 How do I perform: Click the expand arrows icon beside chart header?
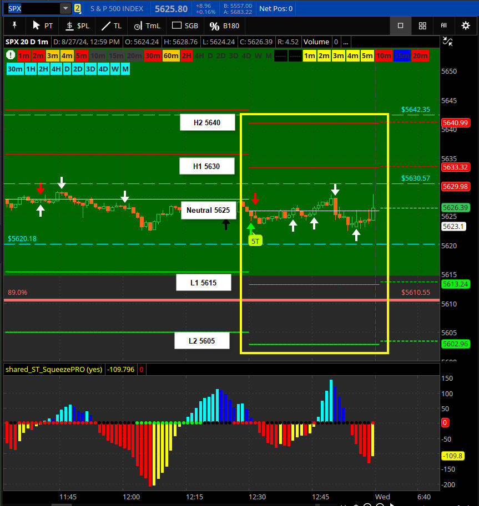(448, 42)
